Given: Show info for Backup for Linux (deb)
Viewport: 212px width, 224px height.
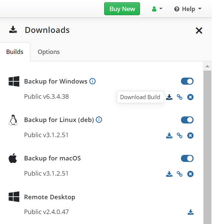Looking at the screenshot, I should 99,119.
